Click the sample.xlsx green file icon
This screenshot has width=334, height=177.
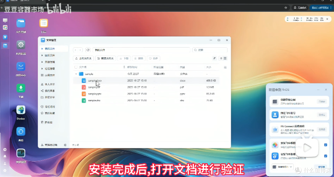(x=84, y=100)
